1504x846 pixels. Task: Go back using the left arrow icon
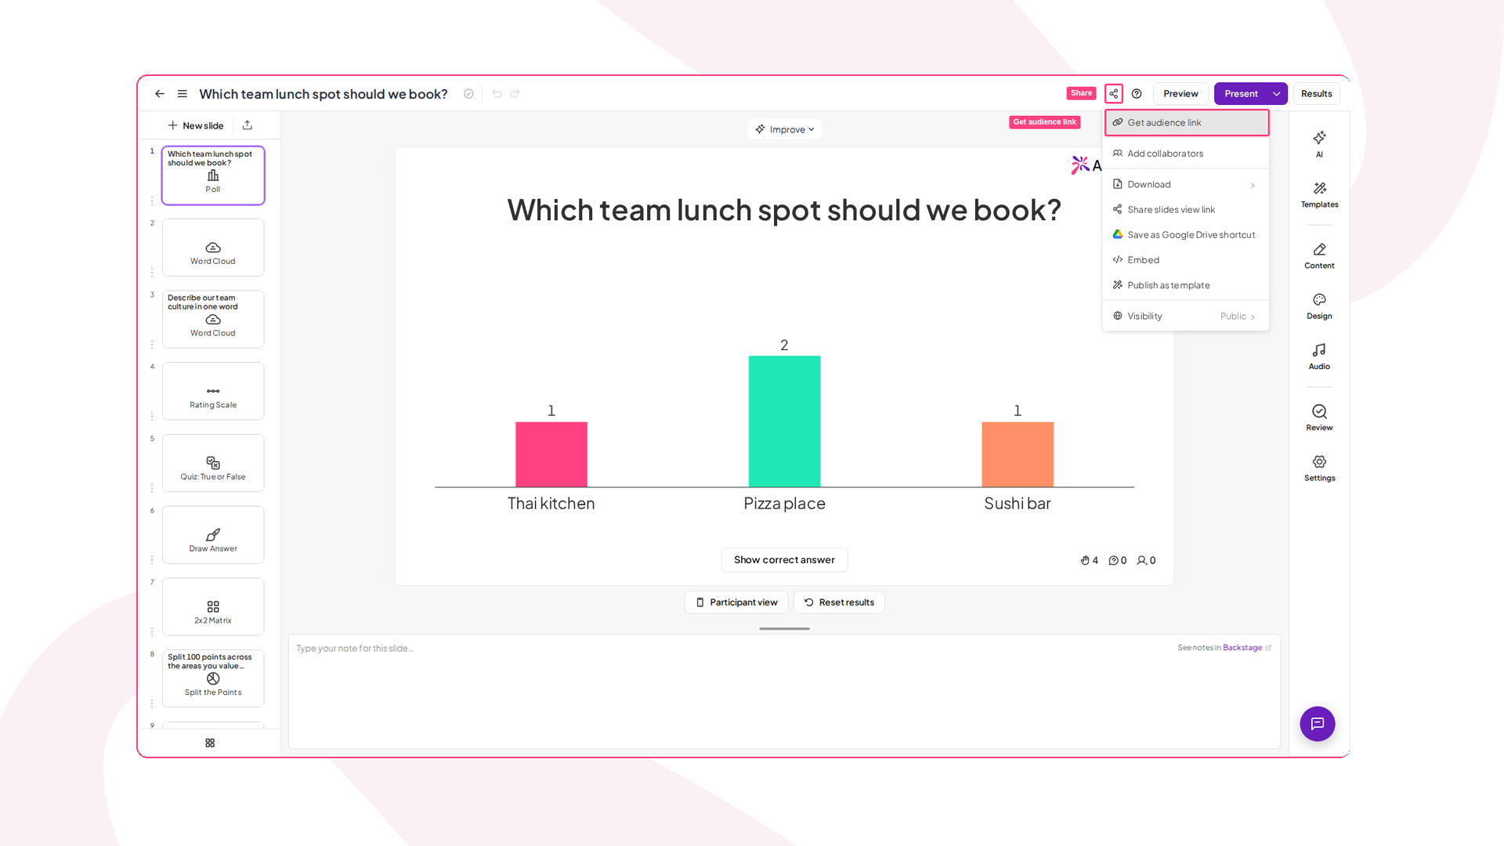160,94
